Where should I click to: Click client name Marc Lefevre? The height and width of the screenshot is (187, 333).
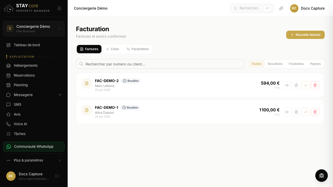[105, 86]
